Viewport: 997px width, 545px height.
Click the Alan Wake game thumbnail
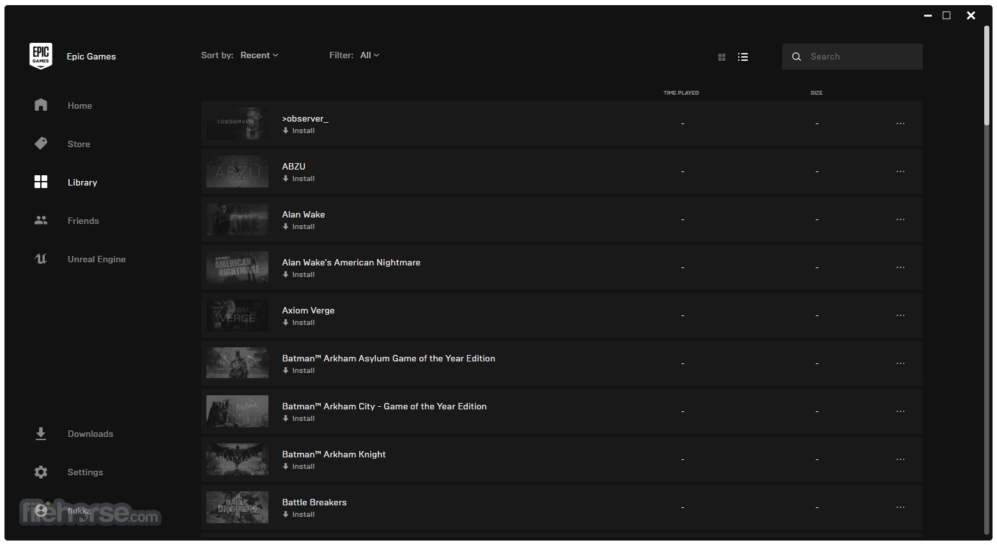point(237,219)
